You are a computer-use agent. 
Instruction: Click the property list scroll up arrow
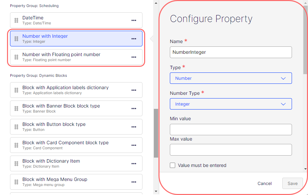[156, 3]
